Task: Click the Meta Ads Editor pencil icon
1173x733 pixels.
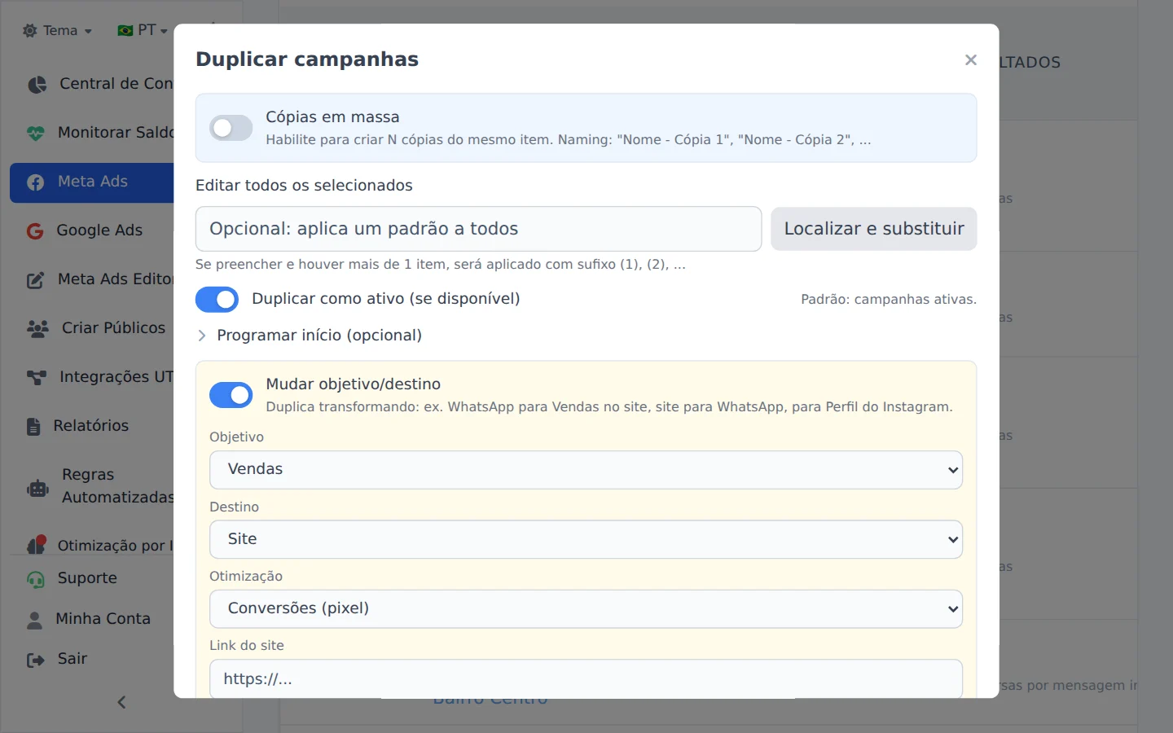Action: 35,280
